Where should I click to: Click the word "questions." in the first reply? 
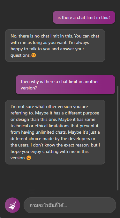(x=21, y=55)
